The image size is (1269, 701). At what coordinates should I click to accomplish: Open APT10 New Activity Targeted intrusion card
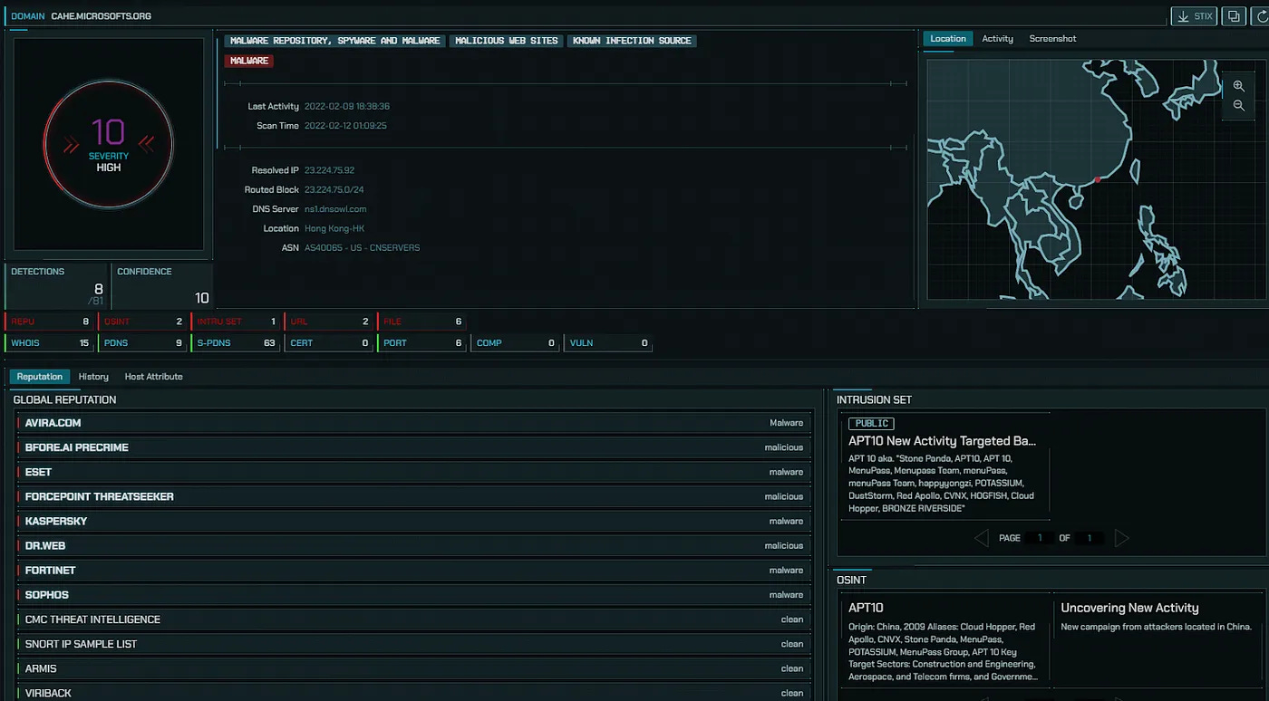click(x=944, y=467)
